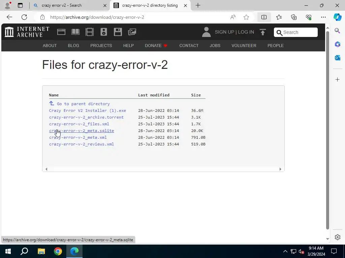Image resolution: width=345 pixels, height=258 pixels.
Task: Open the Microsoft 365 sidebar icon
Action: coord(337,44)
